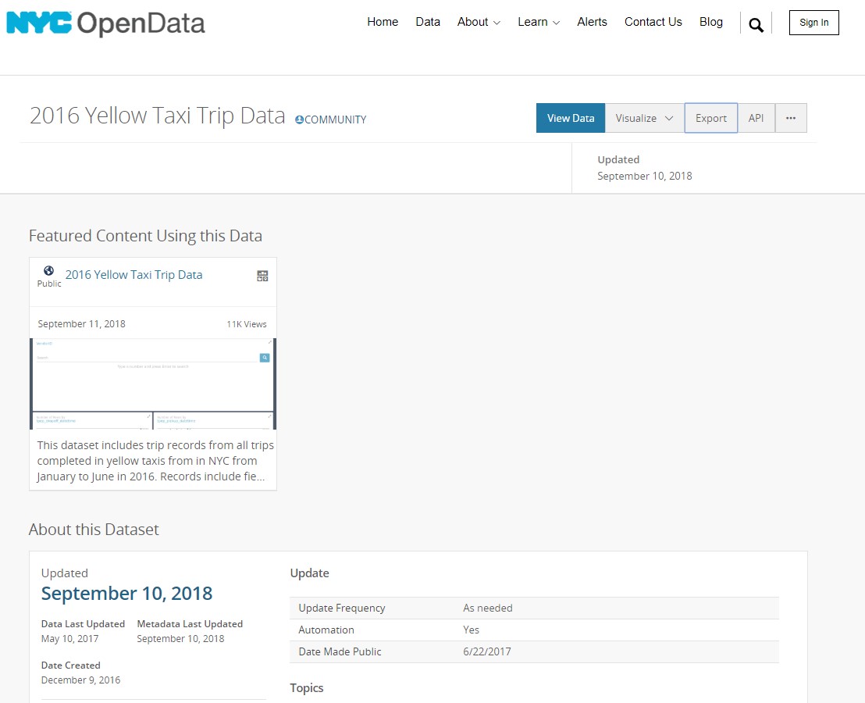
Task: Open search with the magnifying glass icon
Action: [756, 24]
